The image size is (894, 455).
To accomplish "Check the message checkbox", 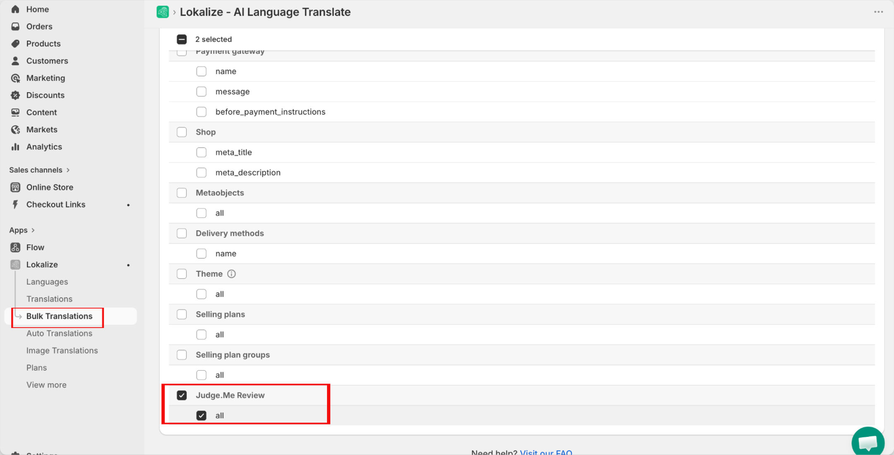I will pyautogui.click(x=202, y=91).
